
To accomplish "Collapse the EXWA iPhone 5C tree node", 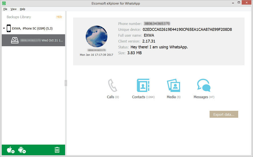I will click(4, 28).
